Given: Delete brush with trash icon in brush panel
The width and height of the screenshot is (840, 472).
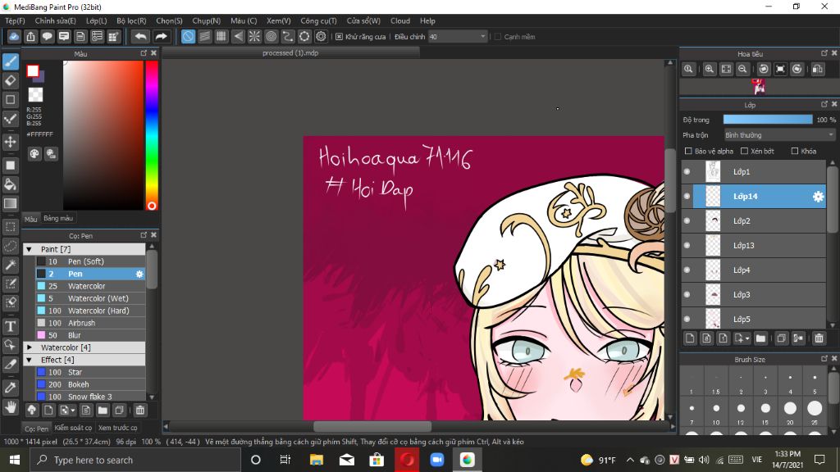Looking at the screenshot, I should coord(139,411).
